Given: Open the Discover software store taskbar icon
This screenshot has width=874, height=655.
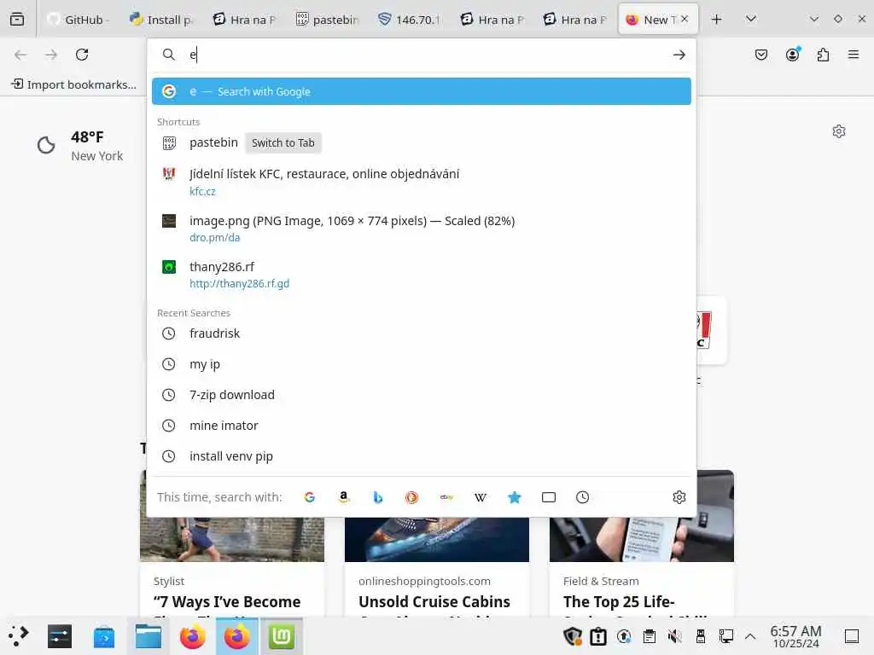Looking at the screenshot, I should (103, 636).
